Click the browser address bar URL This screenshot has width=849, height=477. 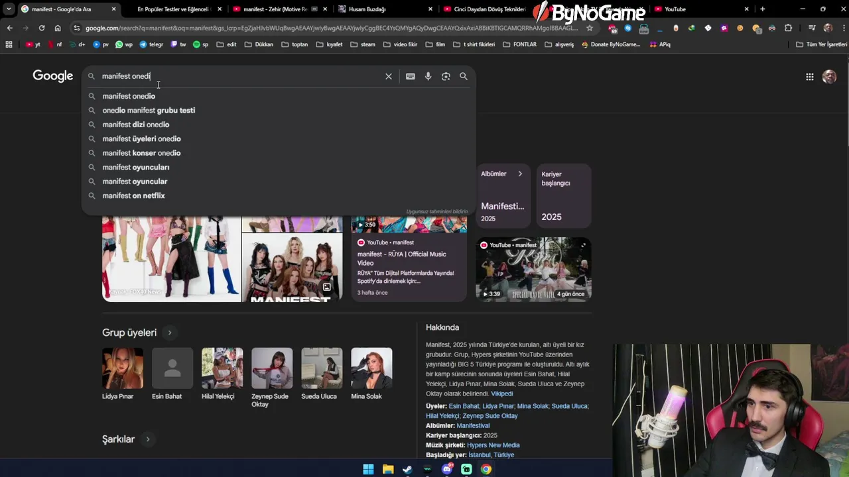(332, 28)
